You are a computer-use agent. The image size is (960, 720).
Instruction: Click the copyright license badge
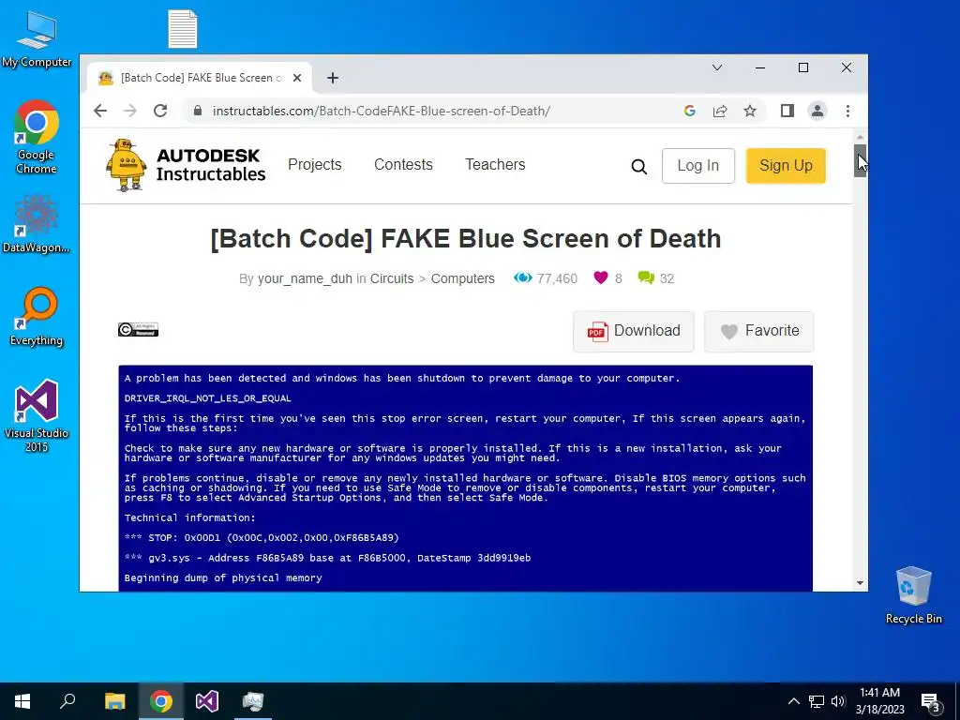point(139,329)
